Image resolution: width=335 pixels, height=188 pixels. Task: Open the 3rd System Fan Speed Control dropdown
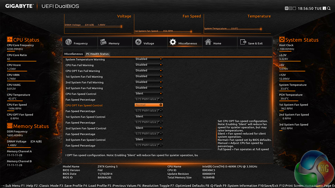(149, 140)
